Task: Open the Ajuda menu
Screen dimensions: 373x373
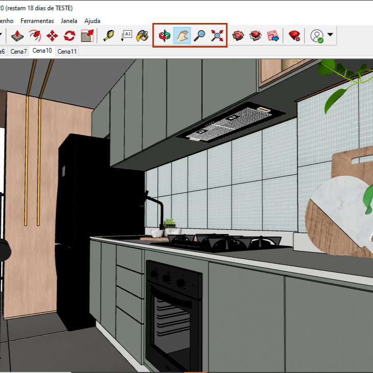Action: click(92, 21)
